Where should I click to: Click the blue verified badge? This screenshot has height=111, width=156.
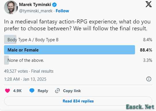pyautogui.click(x=54, y=5)
